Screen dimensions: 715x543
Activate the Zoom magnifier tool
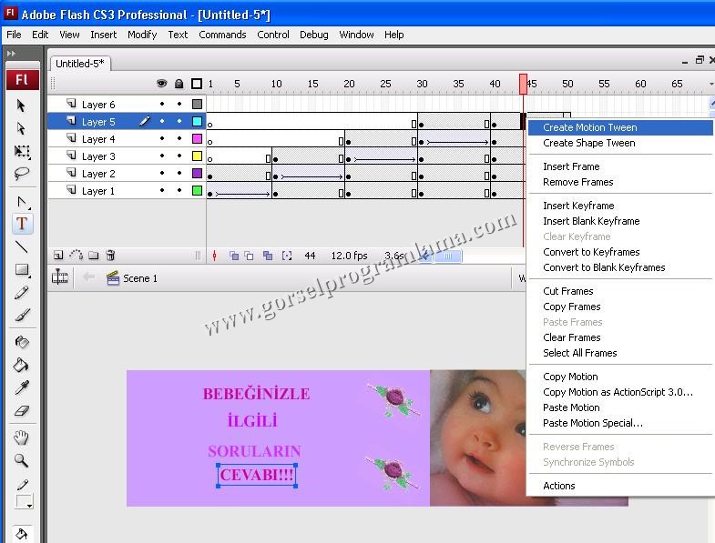pyautogui.click(x=22, y=460)
